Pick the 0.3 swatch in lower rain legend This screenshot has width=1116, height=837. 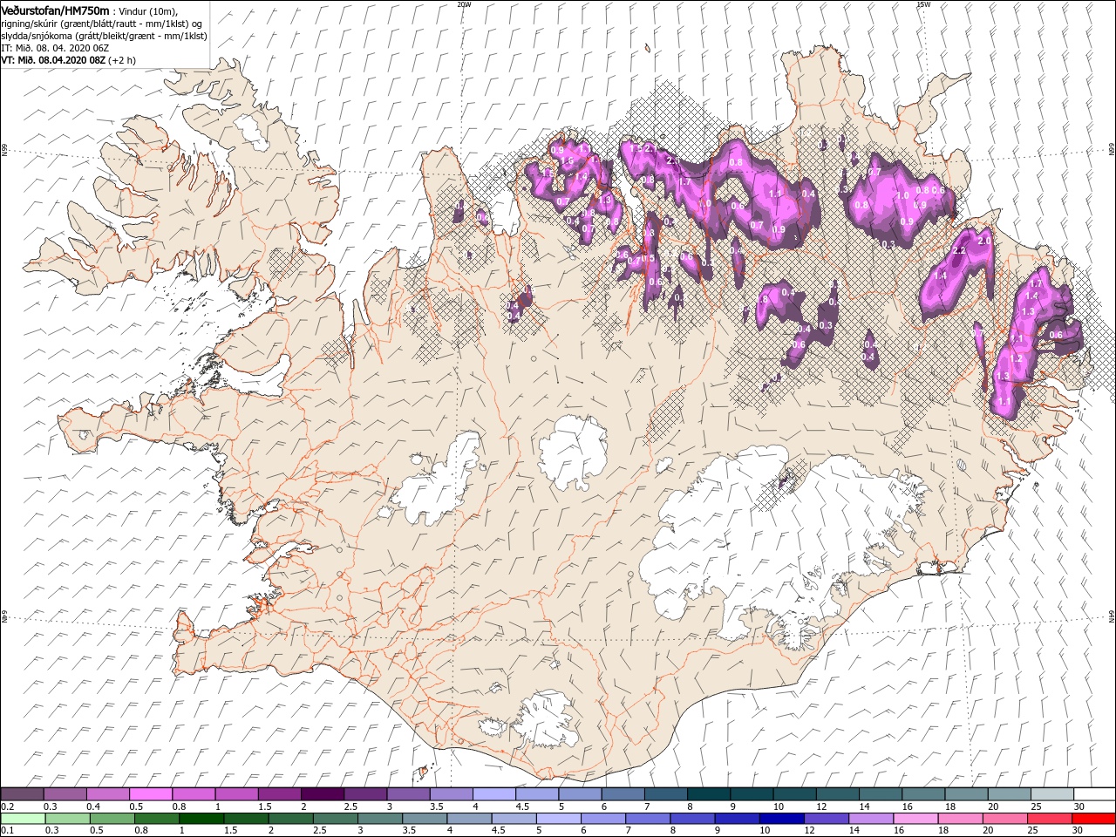pos(67,819)
